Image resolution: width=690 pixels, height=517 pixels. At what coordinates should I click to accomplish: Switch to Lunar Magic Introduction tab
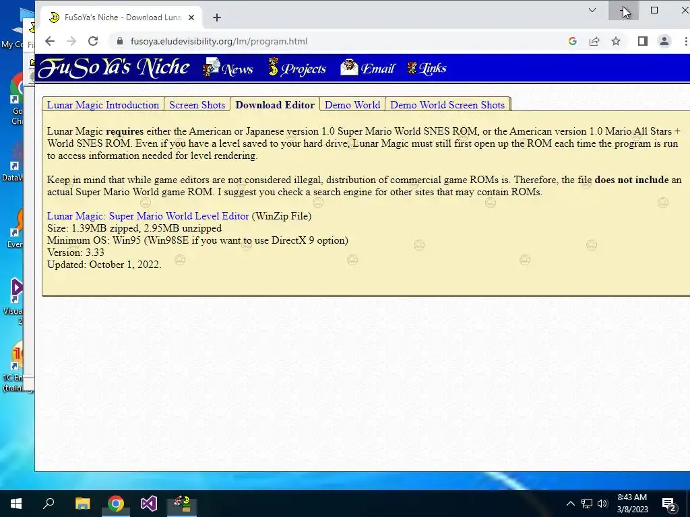(103, 104)
